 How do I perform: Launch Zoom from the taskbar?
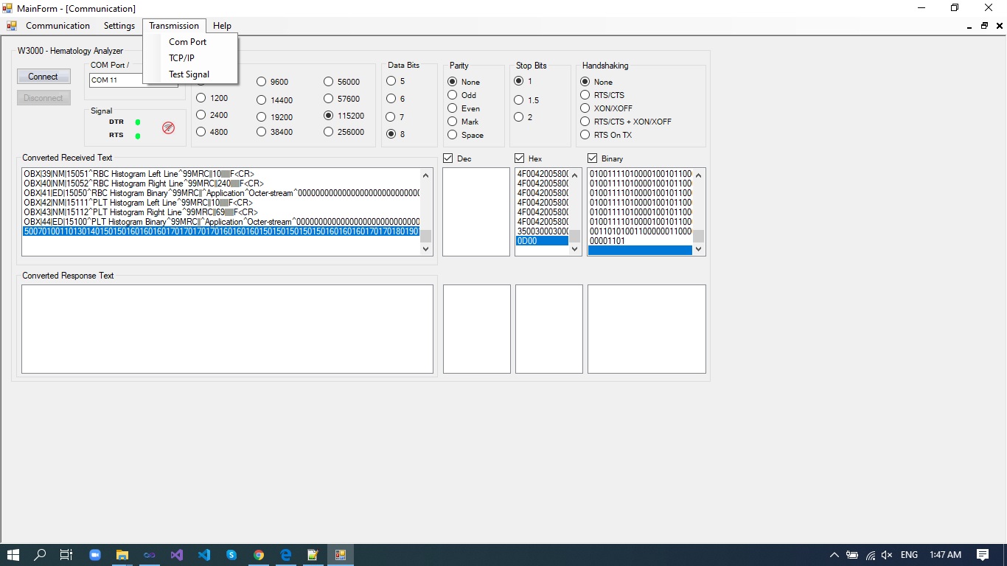(x=94, y=555)
